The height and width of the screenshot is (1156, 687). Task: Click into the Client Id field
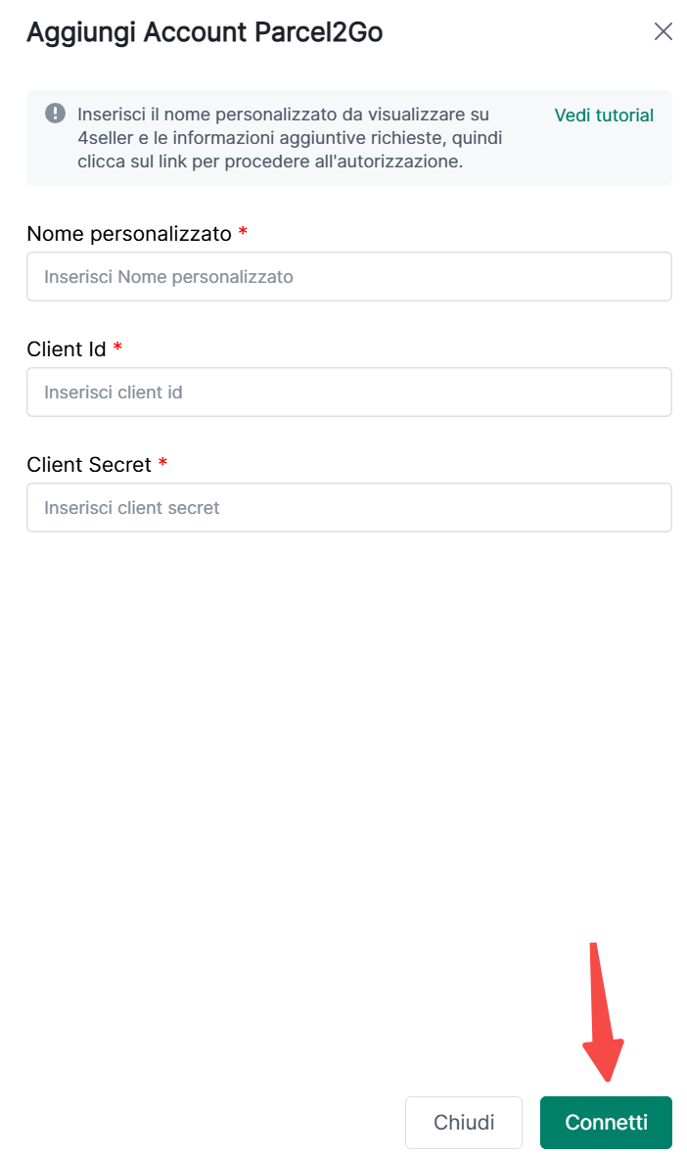(348, 393)
